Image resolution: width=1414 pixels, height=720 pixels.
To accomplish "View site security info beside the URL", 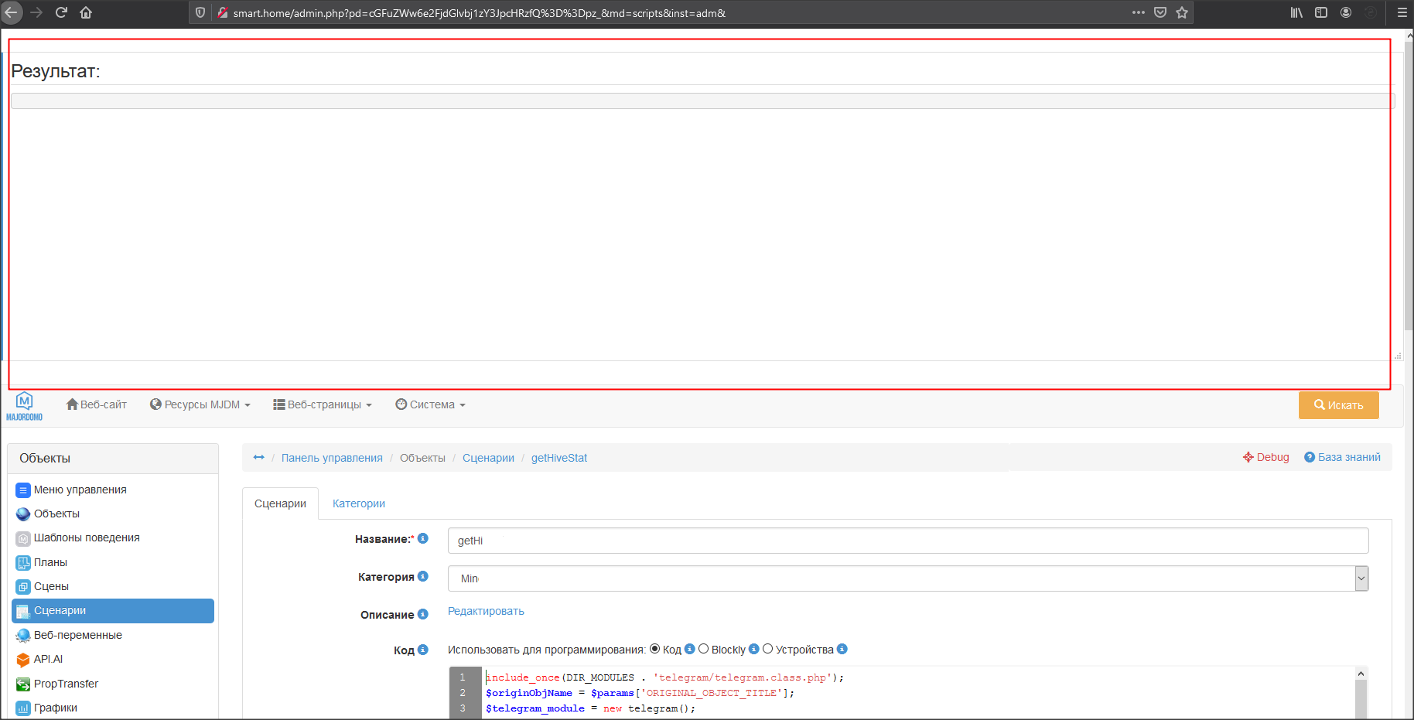I will tap(223, 12).
